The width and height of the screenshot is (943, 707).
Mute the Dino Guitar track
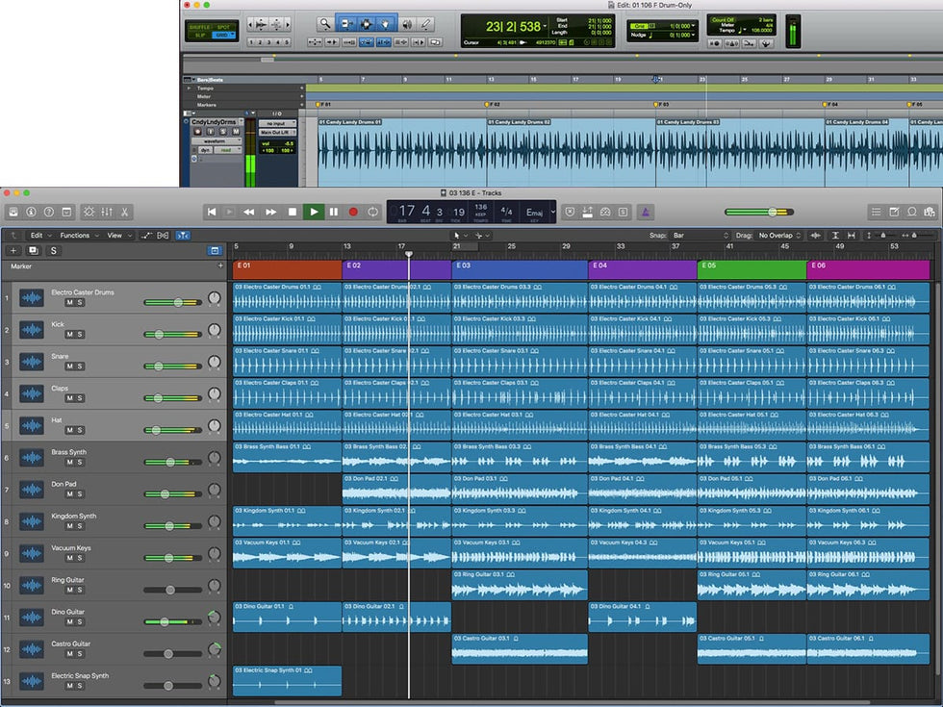(x=69, y=621)
